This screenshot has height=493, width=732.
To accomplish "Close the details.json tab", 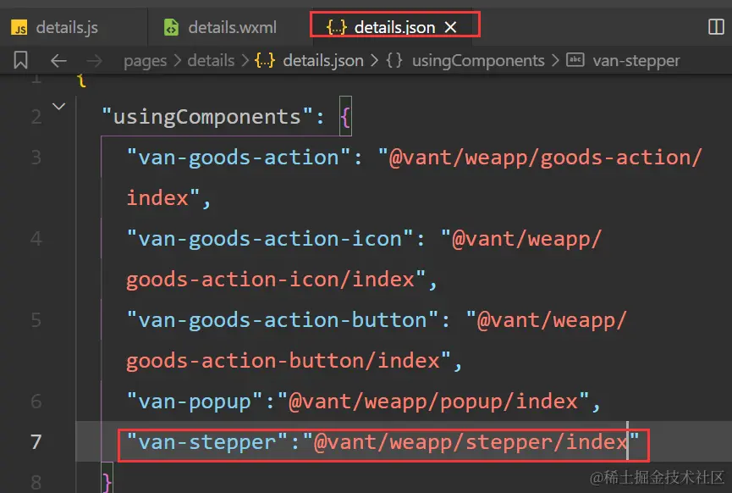I will 450,28.
